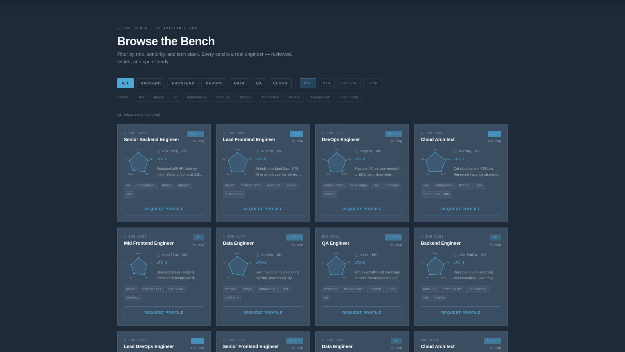
Task: Toggle the Terraform stack filter chip
Action: [270, 97]
